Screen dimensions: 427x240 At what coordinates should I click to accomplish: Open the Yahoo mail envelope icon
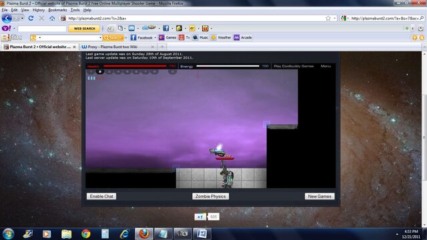click(131, 28)
